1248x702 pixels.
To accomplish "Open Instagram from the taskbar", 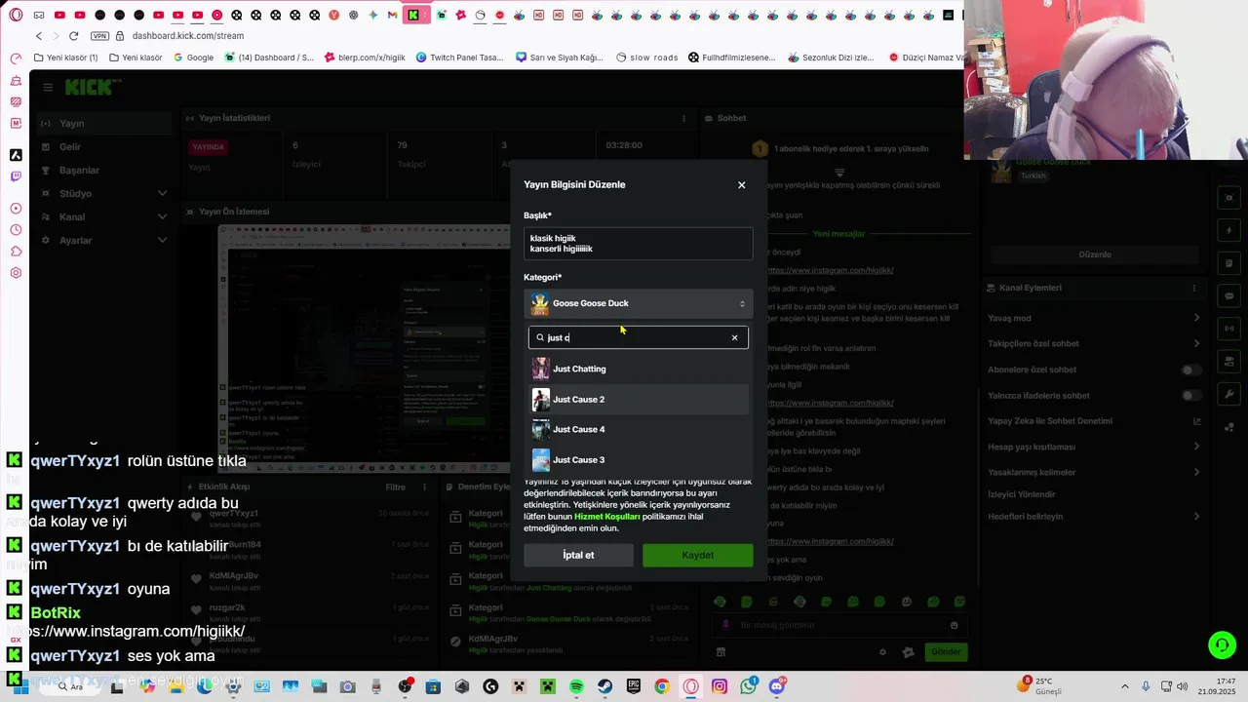I will [x=720, y=686].
